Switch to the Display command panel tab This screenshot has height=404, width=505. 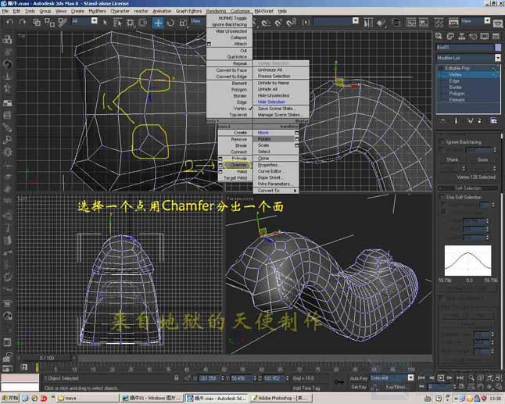click(x=485, y=36)
